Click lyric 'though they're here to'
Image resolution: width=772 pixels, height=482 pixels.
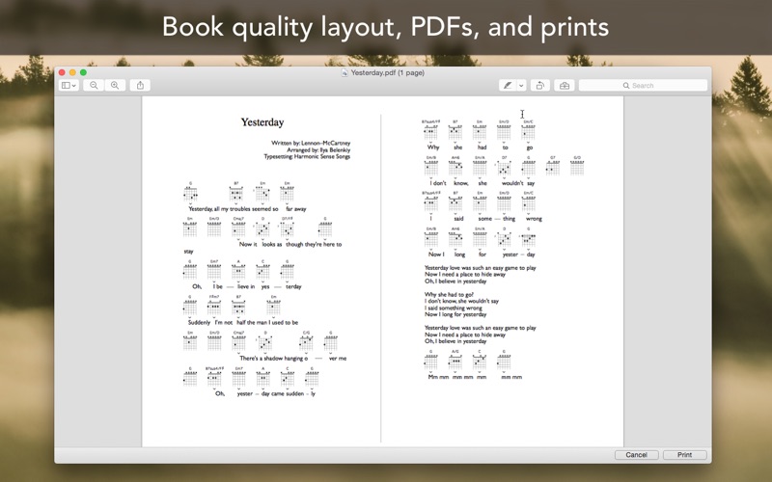coord(314,244)
